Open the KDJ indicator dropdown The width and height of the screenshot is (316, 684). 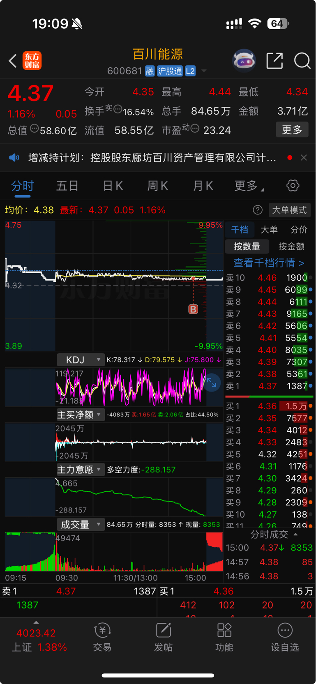pyautogui.click(x=81, y=360)
